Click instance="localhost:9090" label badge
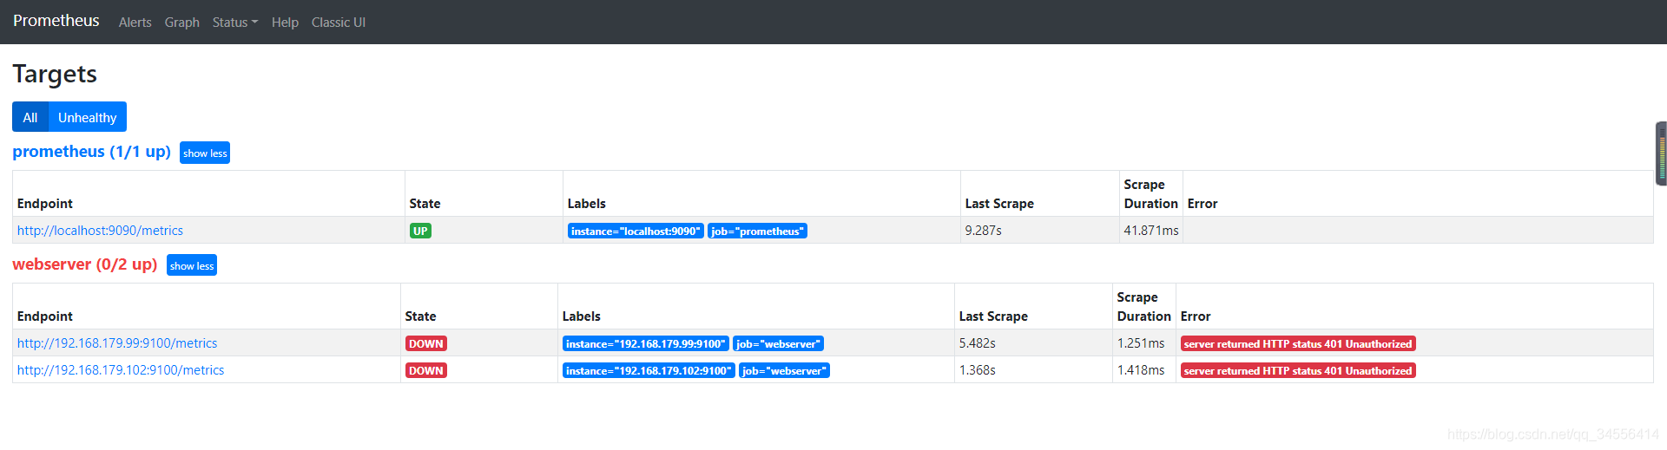 pyautogui.click(x=636, y=231)
